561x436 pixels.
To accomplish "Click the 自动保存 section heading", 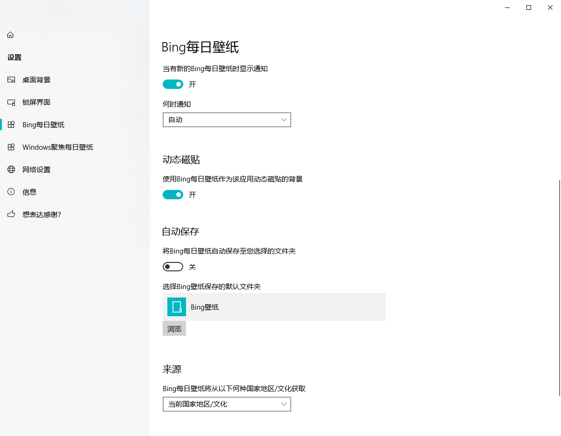I will 181,232.
